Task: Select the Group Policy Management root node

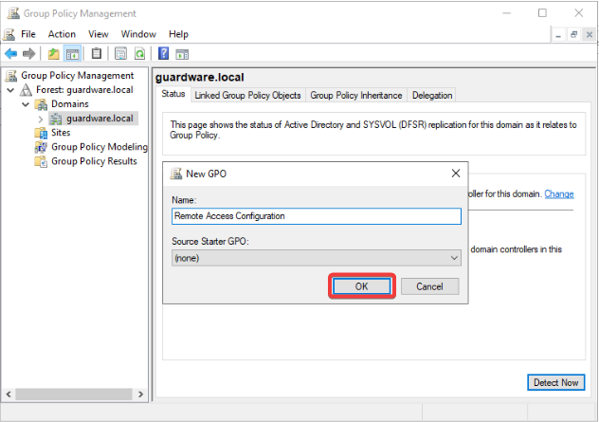Action: [77, 75]
